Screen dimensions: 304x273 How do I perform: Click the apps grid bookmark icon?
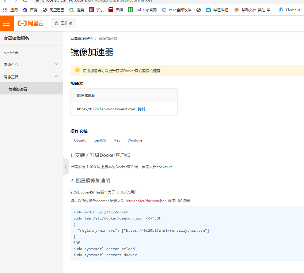click(x=6, y=10)
